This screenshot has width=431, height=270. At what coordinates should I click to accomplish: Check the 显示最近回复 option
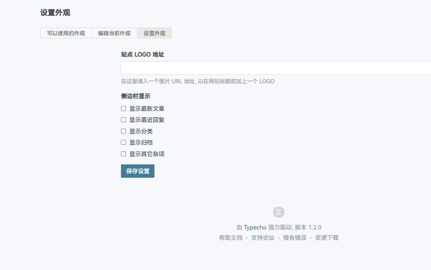point(123,119)
